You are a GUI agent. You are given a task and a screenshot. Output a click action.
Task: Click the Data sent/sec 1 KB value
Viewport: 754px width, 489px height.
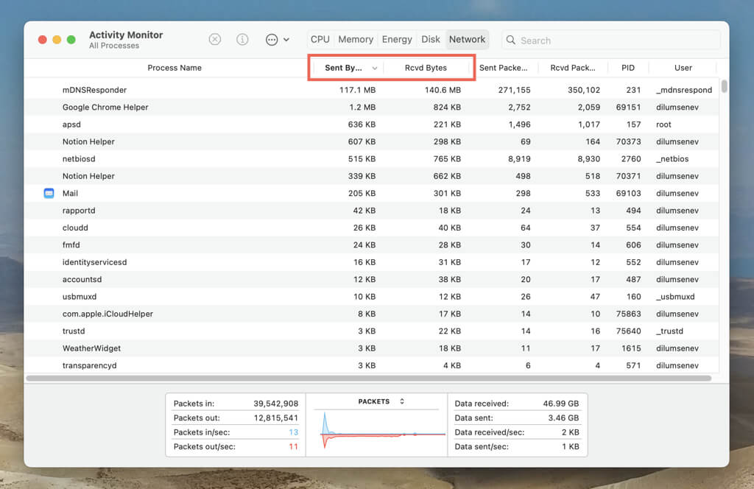571,447
